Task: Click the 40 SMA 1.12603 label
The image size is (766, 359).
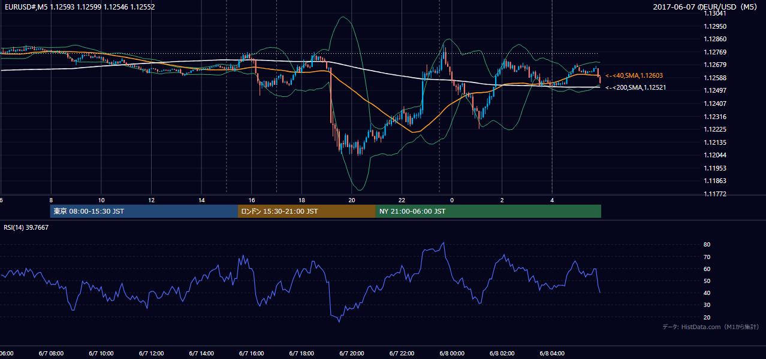Action: (x=634, y=75)
